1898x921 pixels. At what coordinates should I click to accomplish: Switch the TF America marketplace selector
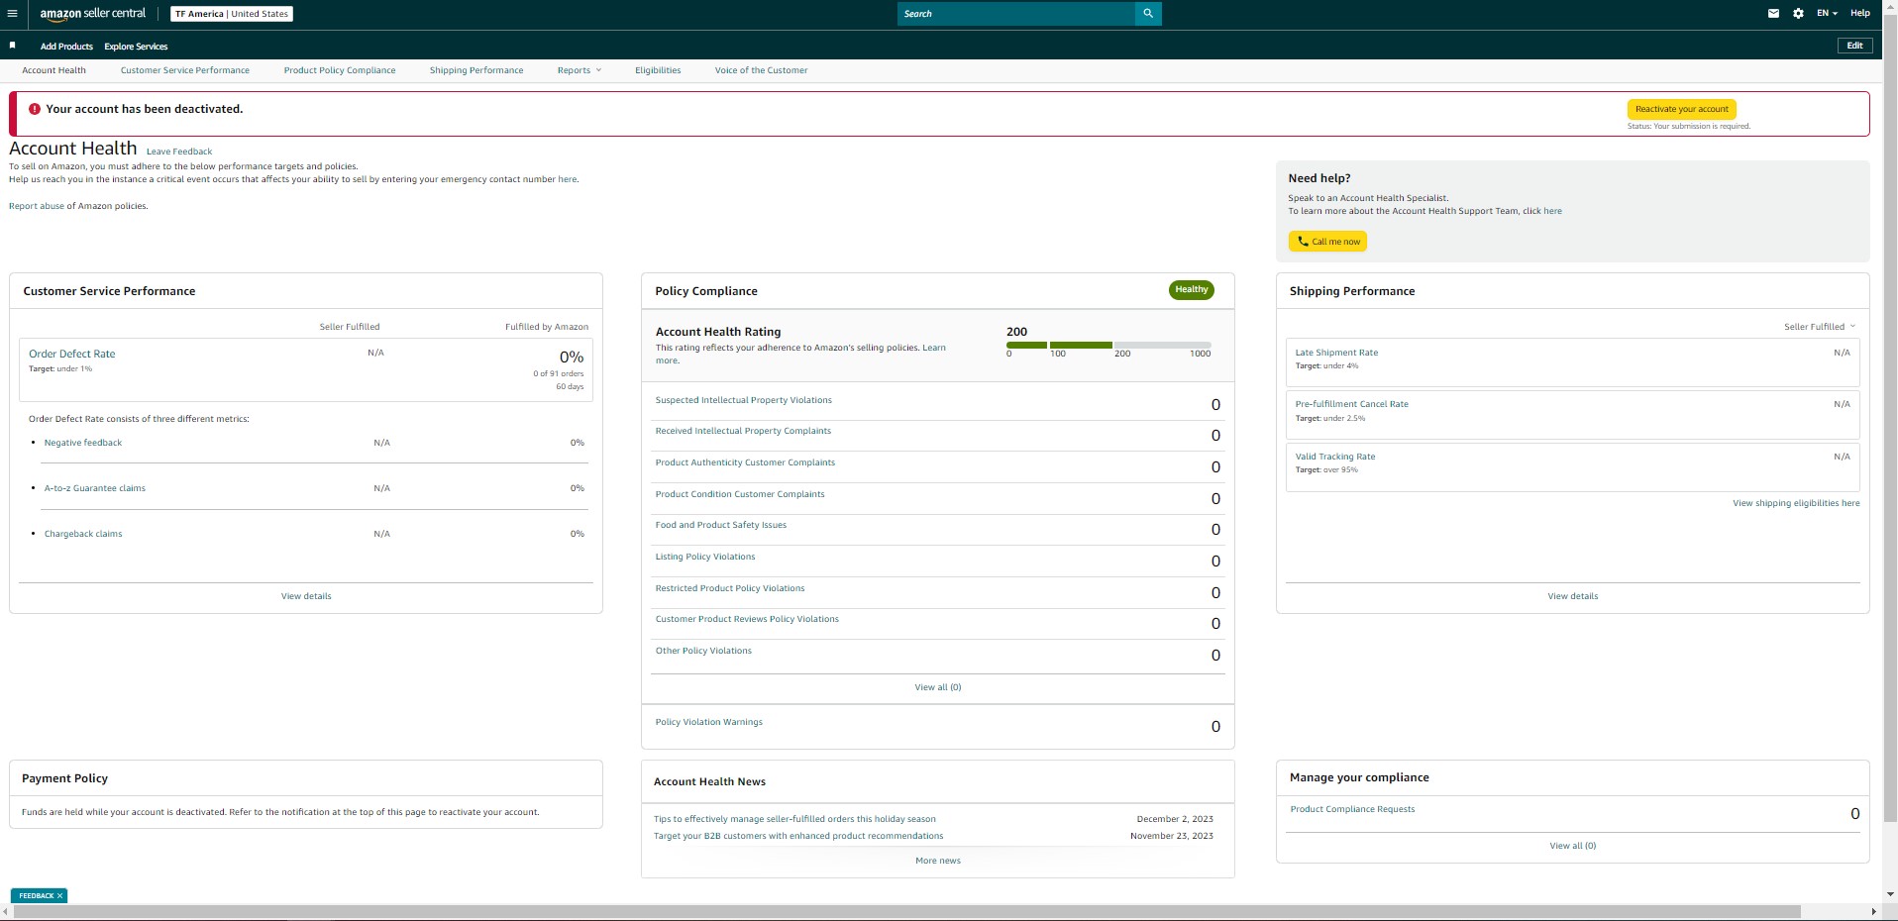pyautogui.click(x=232, y=14)
